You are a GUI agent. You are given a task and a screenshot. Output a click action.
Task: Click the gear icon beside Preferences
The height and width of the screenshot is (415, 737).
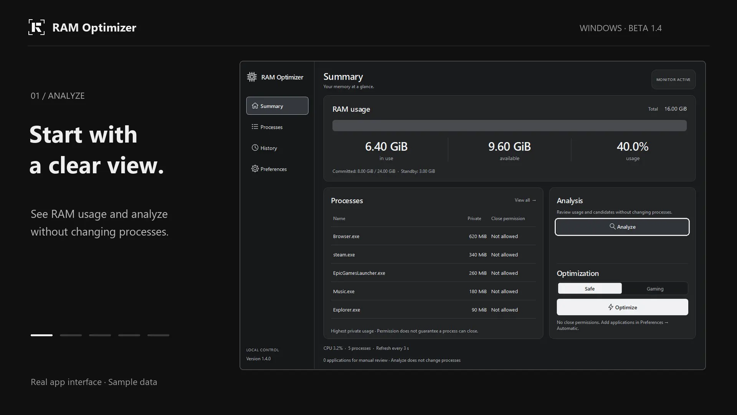(255, 169)
